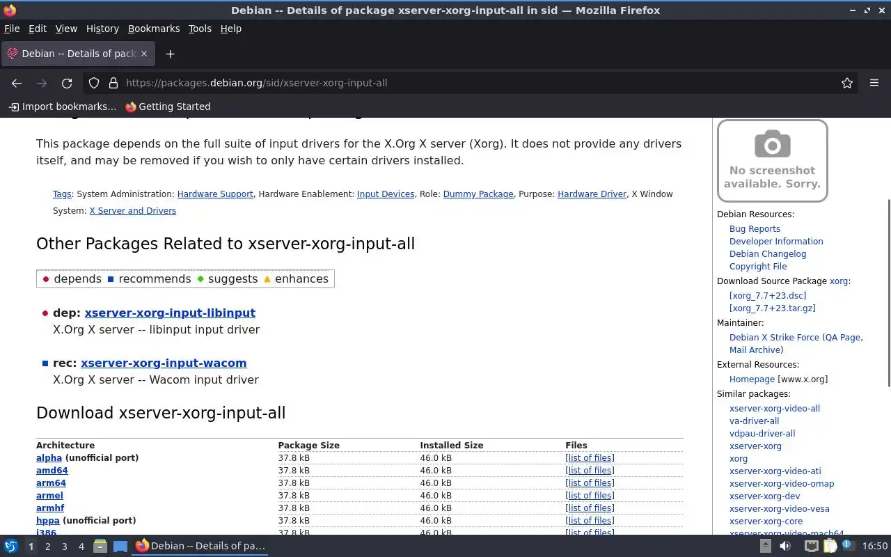Reload the current page
The width and height of the screenshot is (891, 557).
coord(67,83)
